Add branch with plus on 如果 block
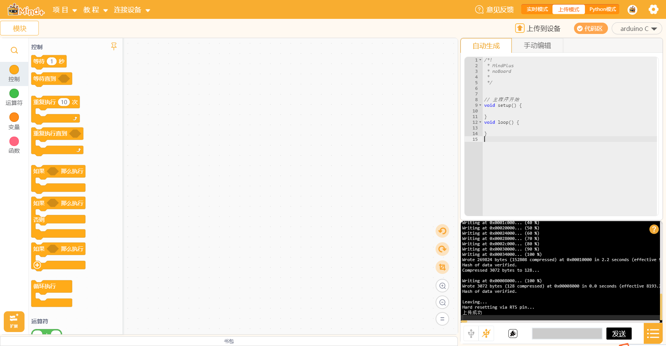This screenshot has width=666, height=346. [x=37, y=265]
